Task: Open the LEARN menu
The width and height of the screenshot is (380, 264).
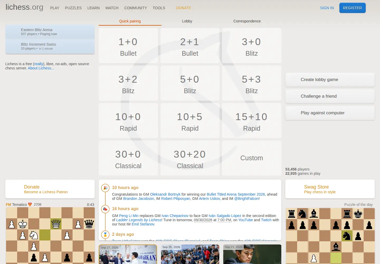Action: pyautogui.click(x=93, y=8)
